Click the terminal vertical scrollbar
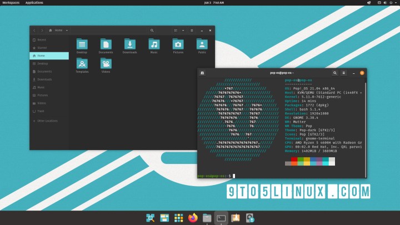The height and width of the screenshot is (225, 400). (366, 130)
